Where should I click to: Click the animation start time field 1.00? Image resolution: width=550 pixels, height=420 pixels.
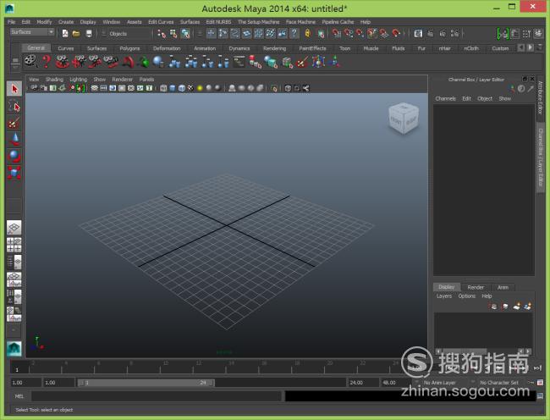[25, 383]
